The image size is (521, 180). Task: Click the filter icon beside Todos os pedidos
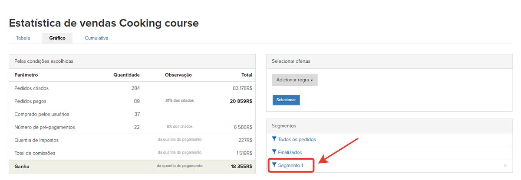pyautogui.click(x=274, y=139)
